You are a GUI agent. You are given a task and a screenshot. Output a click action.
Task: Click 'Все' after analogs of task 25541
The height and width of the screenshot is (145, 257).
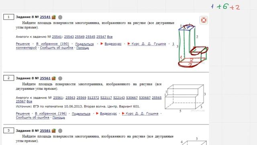point(110,37)
